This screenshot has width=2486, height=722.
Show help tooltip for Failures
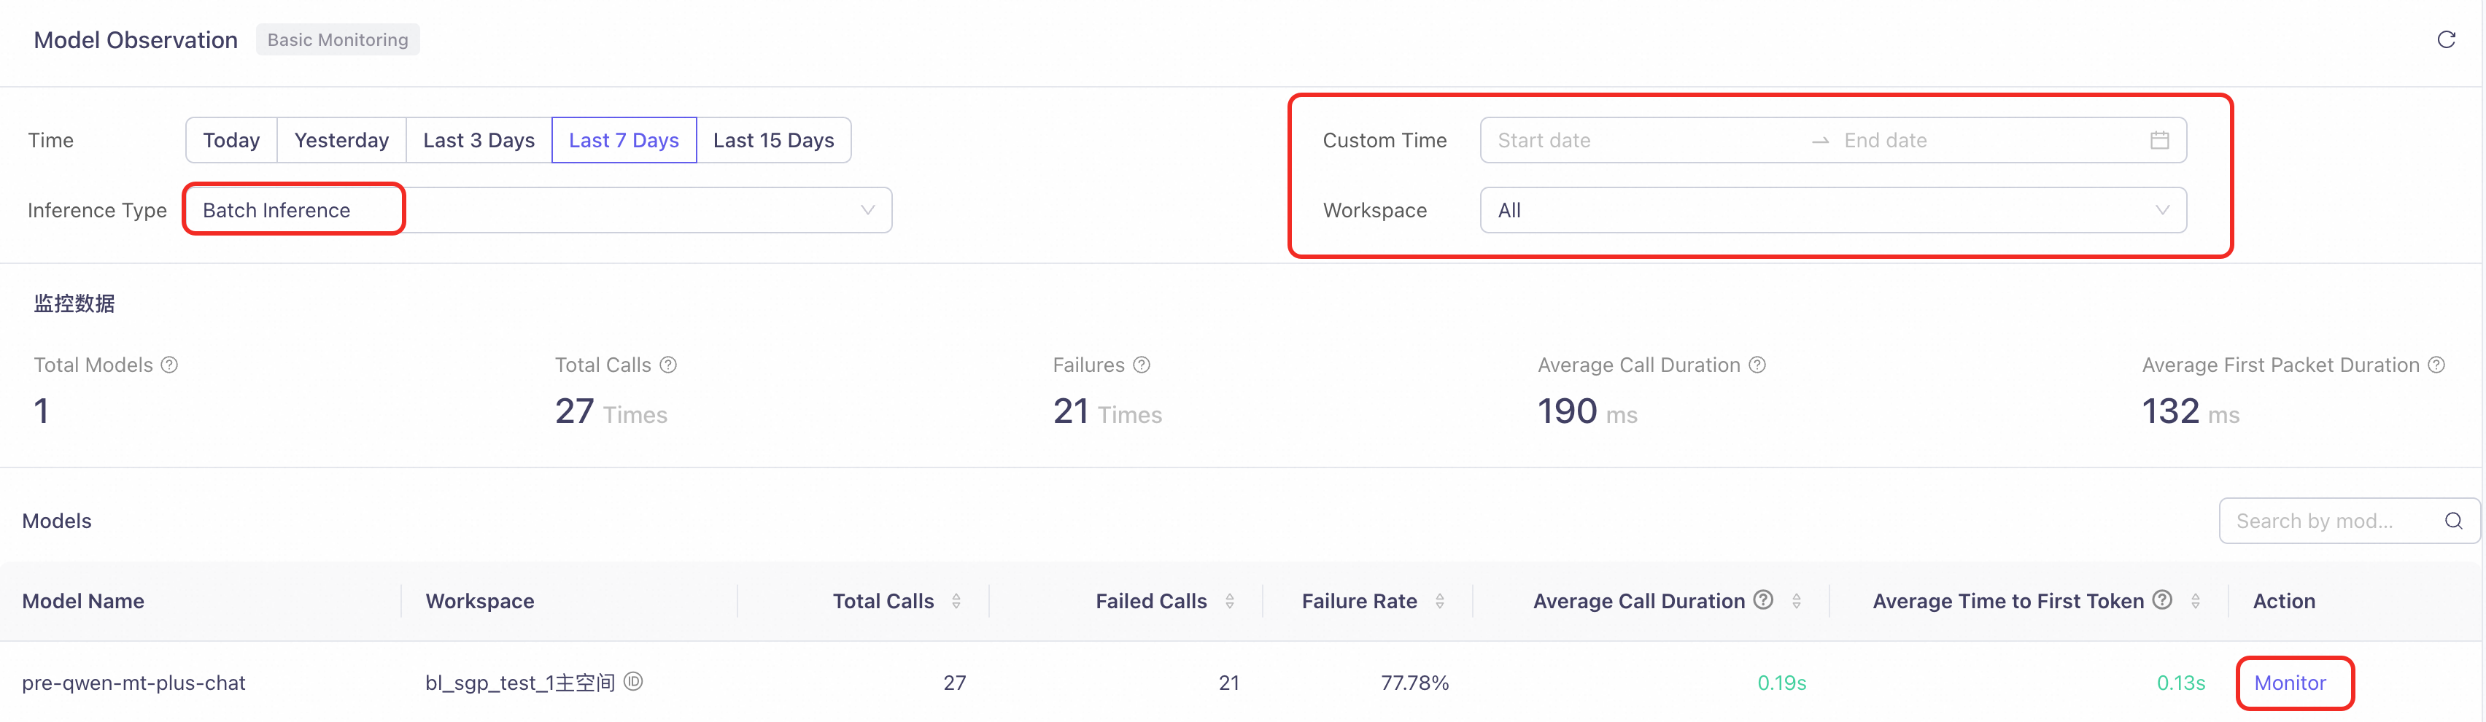[1142, 365]
